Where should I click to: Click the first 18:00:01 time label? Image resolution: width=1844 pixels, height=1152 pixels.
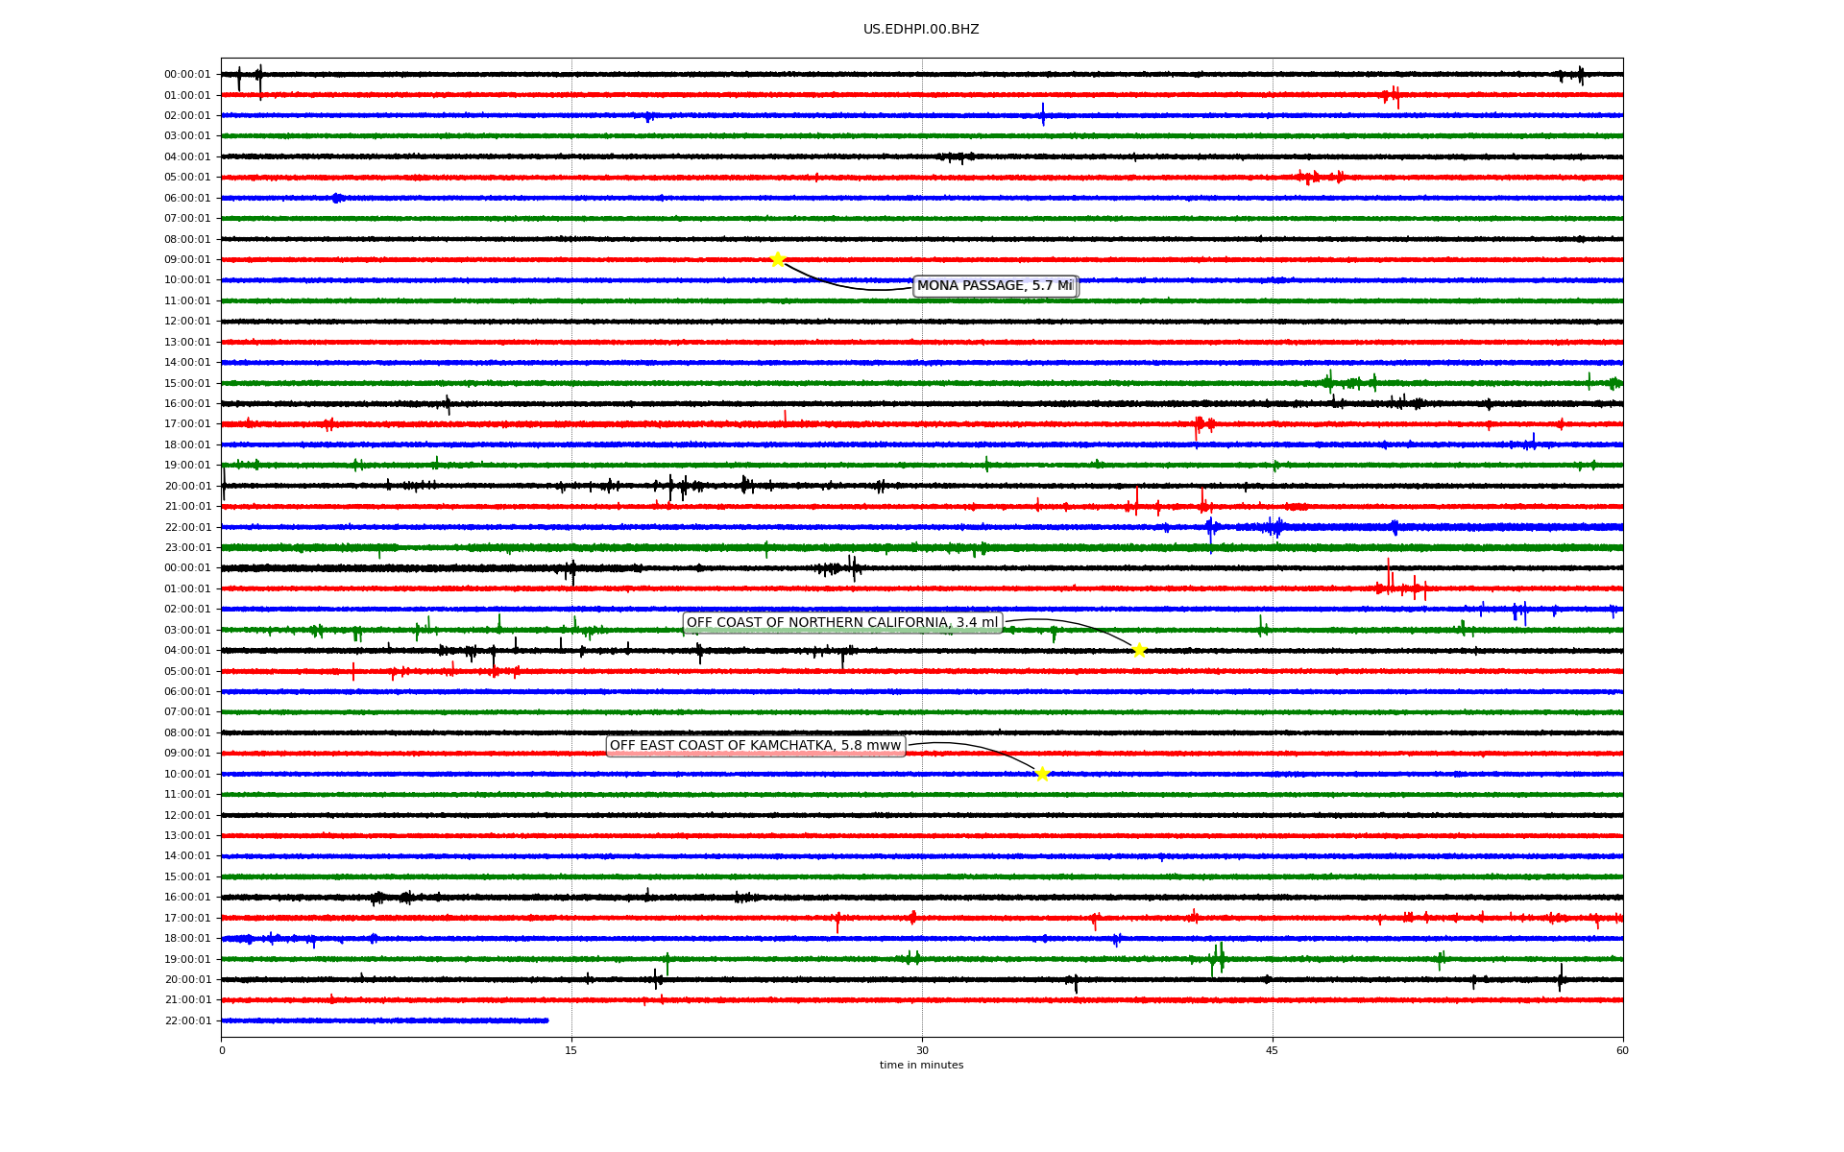tap(187, 444)
